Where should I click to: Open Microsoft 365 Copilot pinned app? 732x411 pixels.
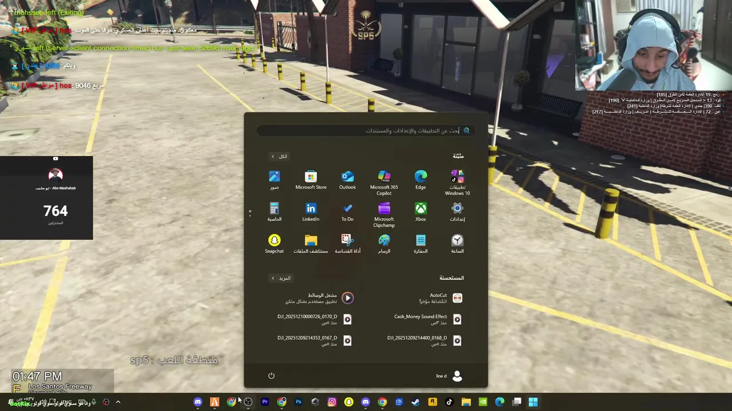point(384,183)
